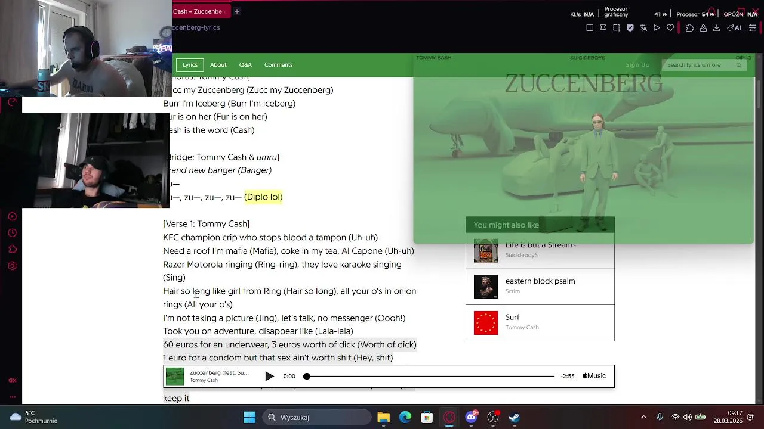Screen dimensions: 764x429
Task: Click the playback progress slider
Action: pyautogui.click(x=429, y=376)
